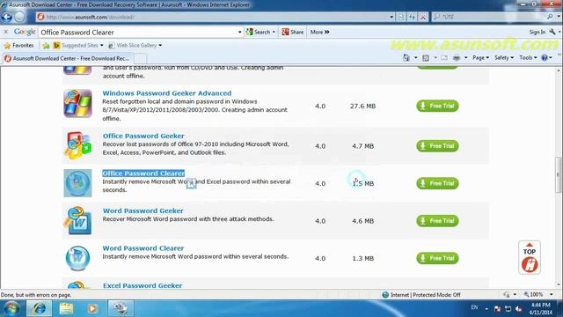Image resolution: width=563 pixels, height=317 pixels.
Task: Open the address bar dropdown arrow
Action: click(x=391, y=17)
